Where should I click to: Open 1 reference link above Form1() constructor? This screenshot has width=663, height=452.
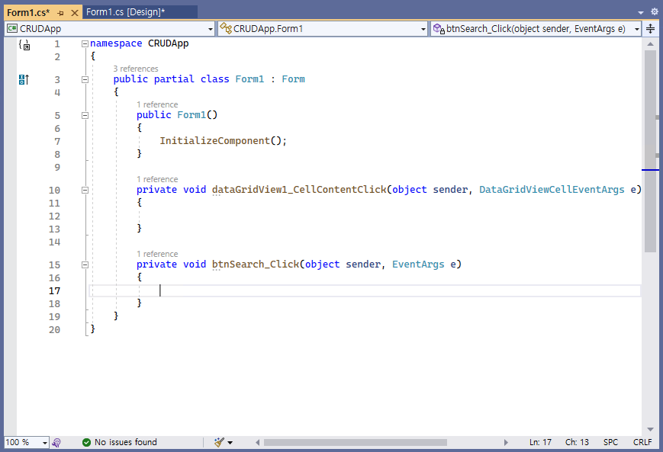click(x=157, y=104)
